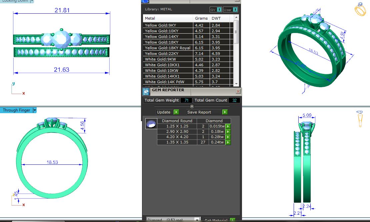Viewport: 370px width, 222px height.
Task: Select the Yellow Gold:9KY row
Action: coord(188,25)
